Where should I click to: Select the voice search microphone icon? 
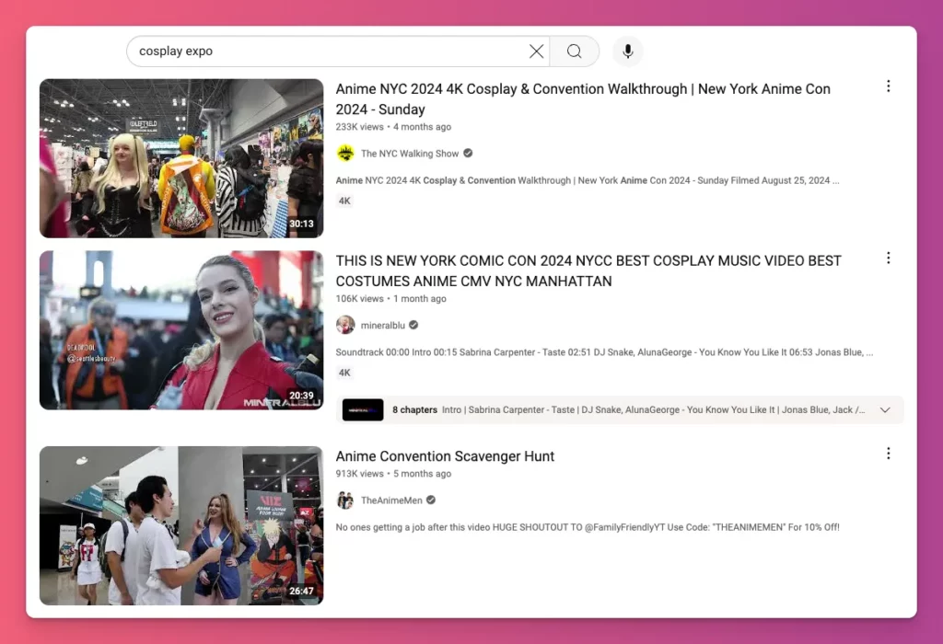627,52
